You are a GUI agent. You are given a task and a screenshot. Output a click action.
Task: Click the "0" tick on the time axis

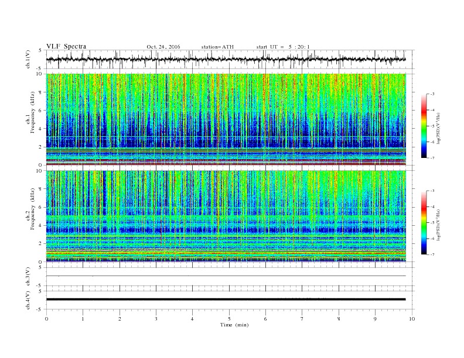tap(46, 319)
